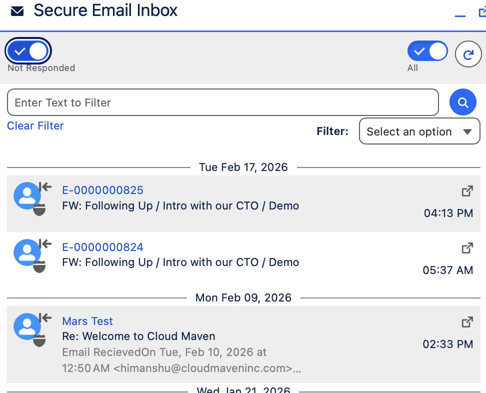Click the shield badge on Mars Test avatar

[39, 340]
